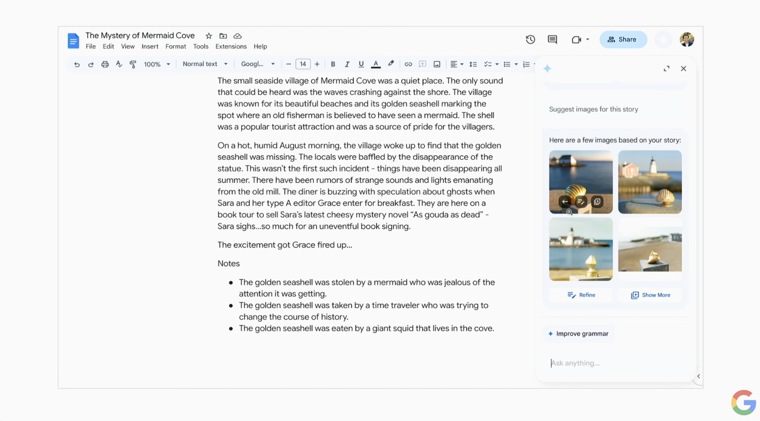Screen dimensions: 760x421
Task: Click the undo arrow icon
Action: [x=77, y=64]
